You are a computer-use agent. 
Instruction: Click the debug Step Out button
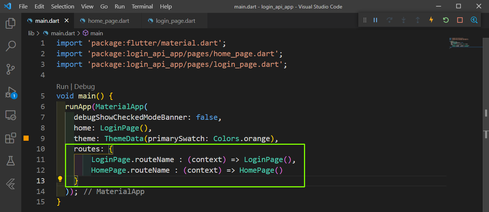pos(417,20)
